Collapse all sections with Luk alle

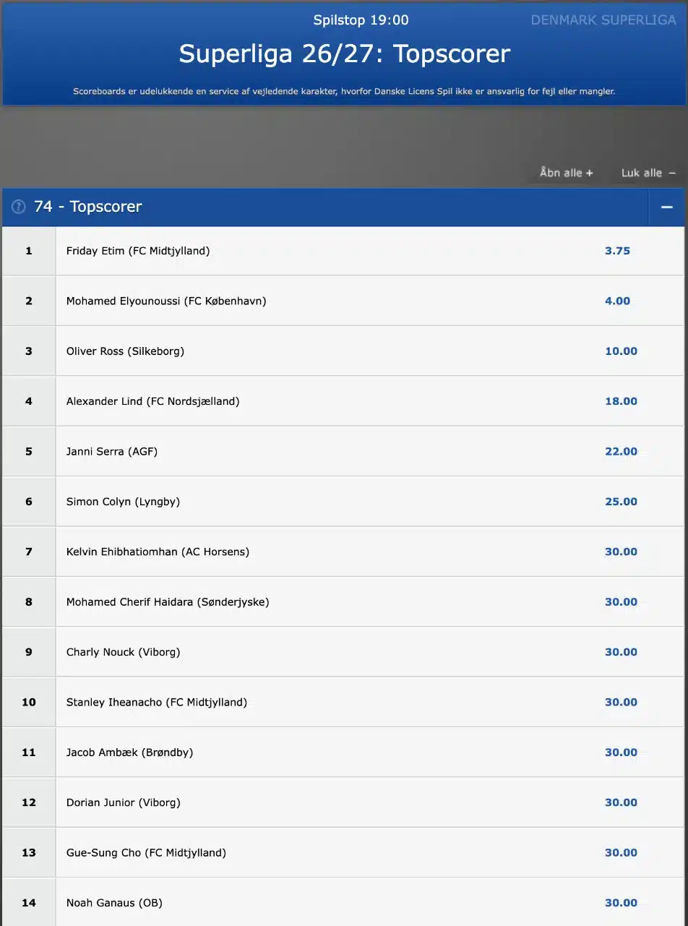coord(648,173)
